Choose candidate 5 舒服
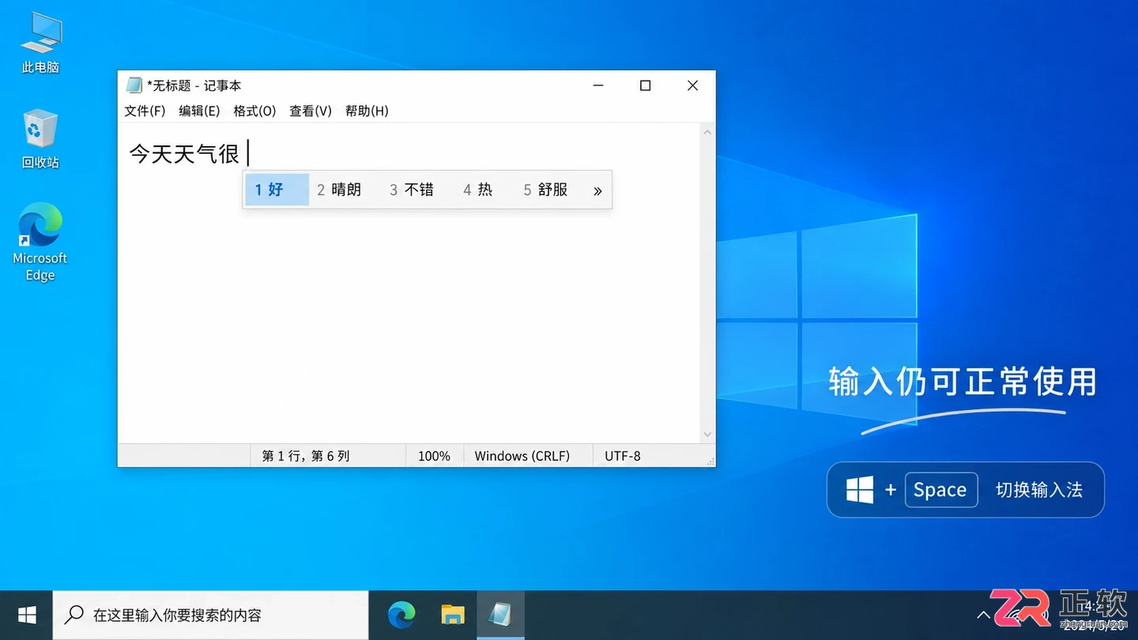Viewport: 1138px width, 640px height. [x=545, y=190]
